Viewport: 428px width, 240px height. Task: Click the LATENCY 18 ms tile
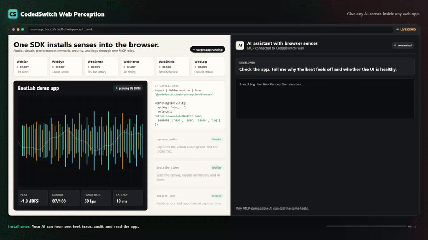pos(128,198)
